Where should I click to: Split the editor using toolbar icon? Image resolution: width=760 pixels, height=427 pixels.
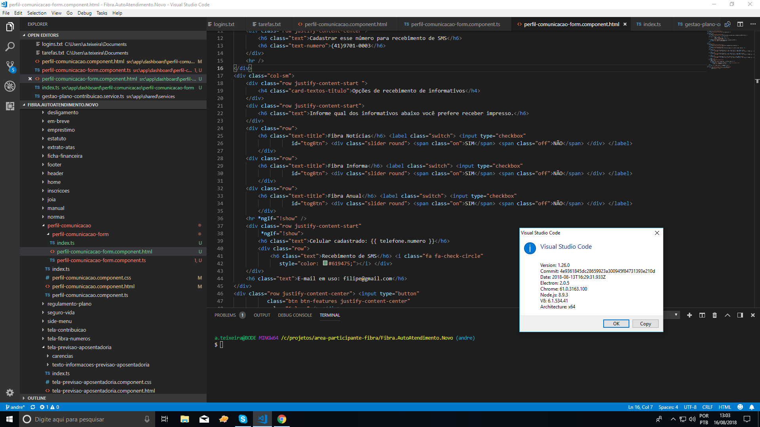[x=740, y=24]
